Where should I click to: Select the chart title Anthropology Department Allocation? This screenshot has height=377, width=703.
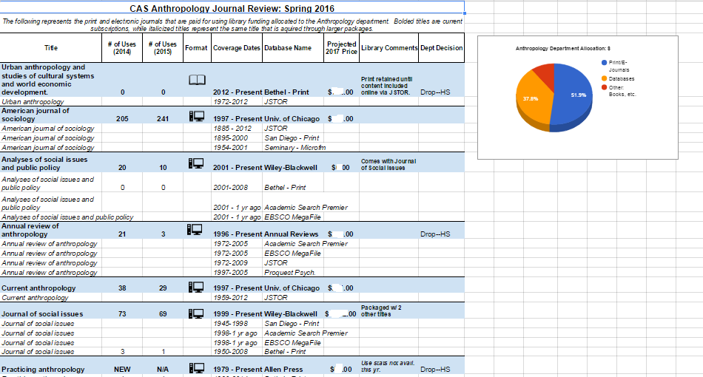562,48
